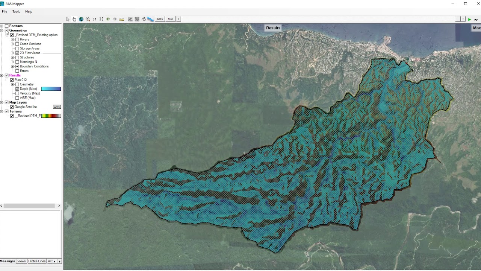The width and height of the screenshot is (481, 271).
Task: Enable the Features layer checkbox
Action: (6, 26)
